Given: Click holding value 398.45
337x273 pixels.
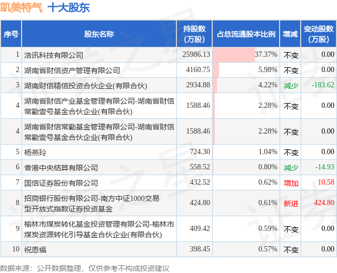Looking at the screenshot, I should point(200,249).
